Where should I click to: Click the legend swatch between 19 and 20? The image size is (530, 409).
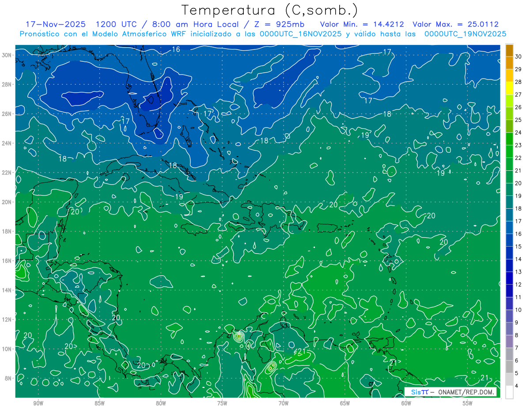(x=509, y=190)
